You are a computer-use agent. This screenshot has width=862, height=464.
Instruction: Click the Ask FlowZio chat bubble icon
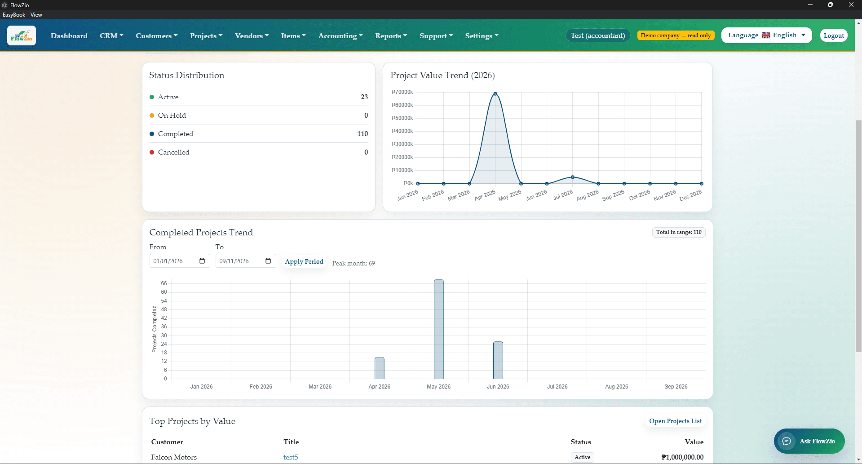click(787, 441)
